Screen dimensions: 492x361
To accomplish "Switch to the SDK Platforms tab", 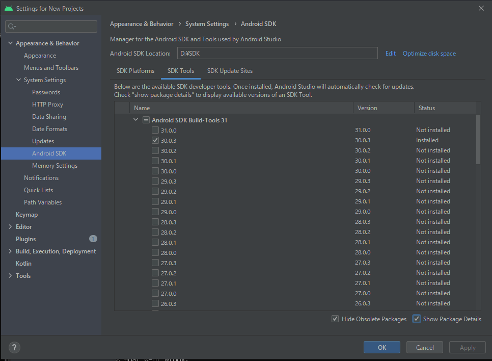I will [x=135, y=71].
